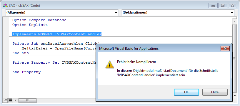Click OK in the compile error dialog
The image size is (240, 106).
point(186,92)
